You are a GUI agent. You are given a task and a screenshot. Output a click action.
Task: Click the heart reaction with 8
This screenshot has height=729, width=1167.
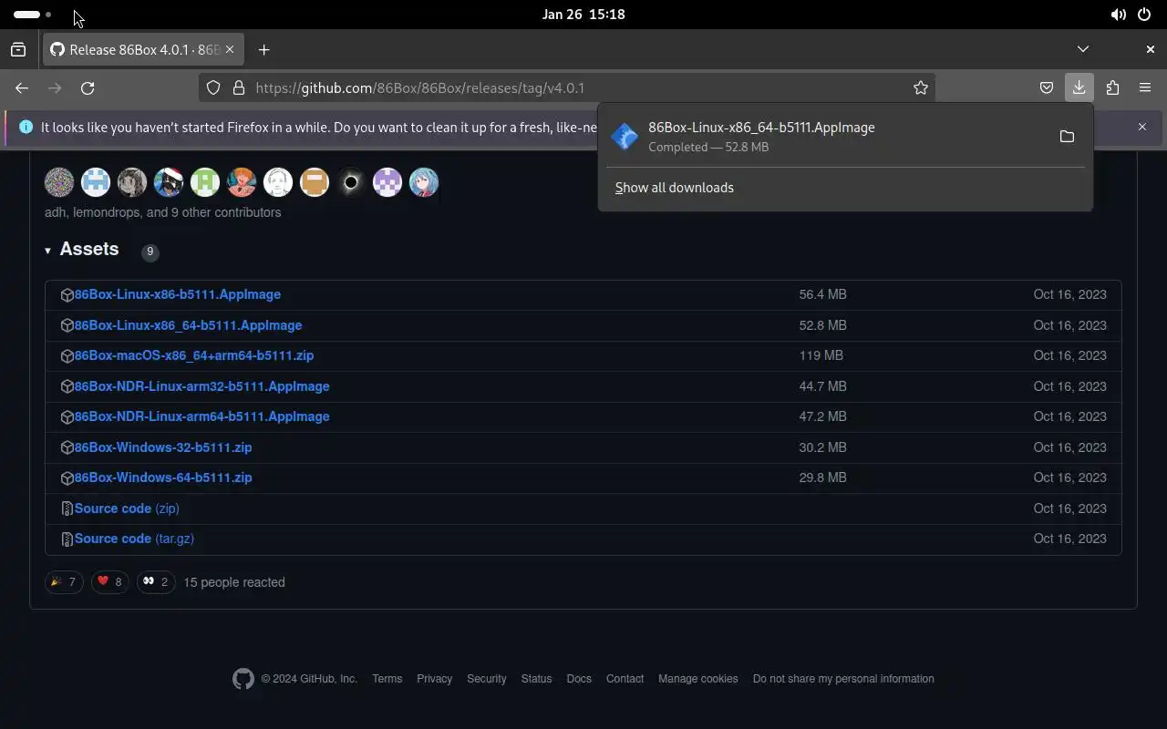coord(109,581)
